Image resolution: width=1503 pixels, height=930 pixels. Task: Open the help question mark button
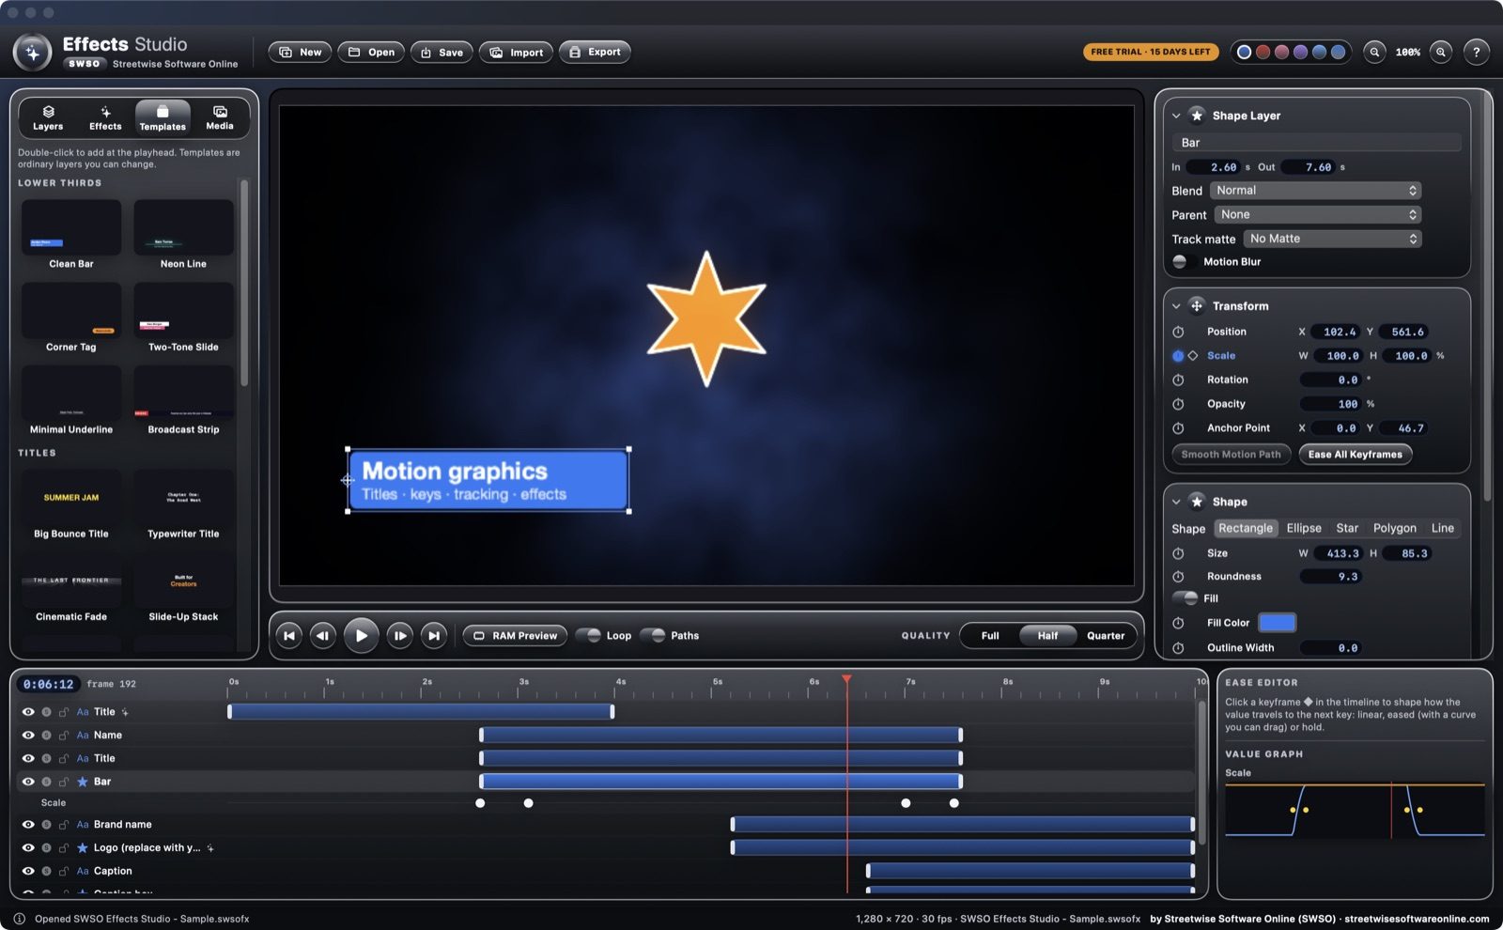[x=1476, y=53]
